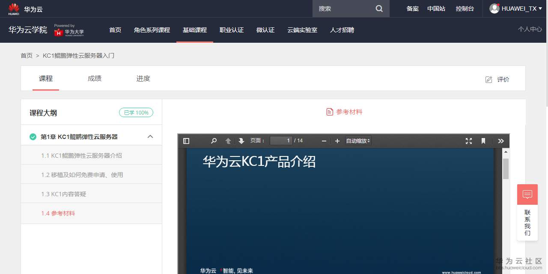Screen dimensions: 548x274
Task: Click the Huawei logo icon
Action: (x=14, y=9)
